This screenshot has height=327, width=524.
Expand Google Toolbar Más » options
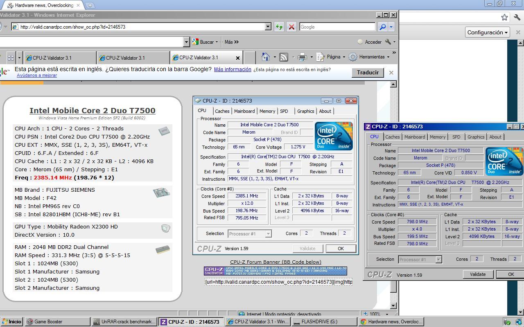click(x=231, y=42)
